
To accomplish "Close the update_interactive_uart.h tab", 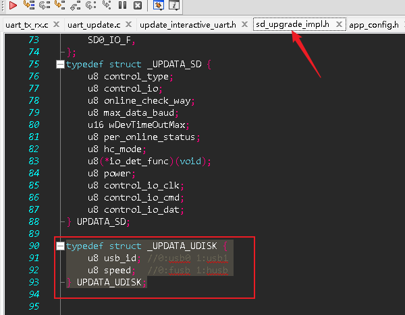I will [244, 24].
